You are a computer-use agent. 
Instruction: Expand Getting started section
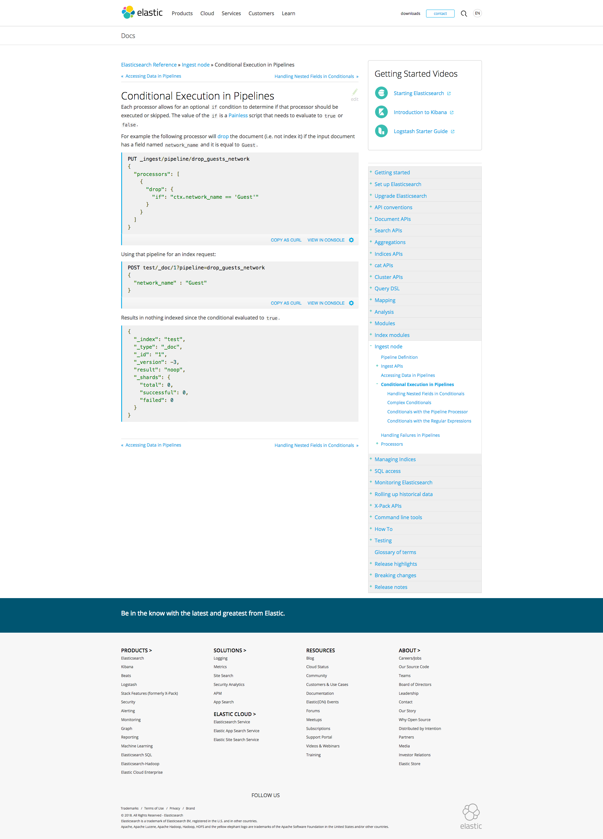(371, 172)
